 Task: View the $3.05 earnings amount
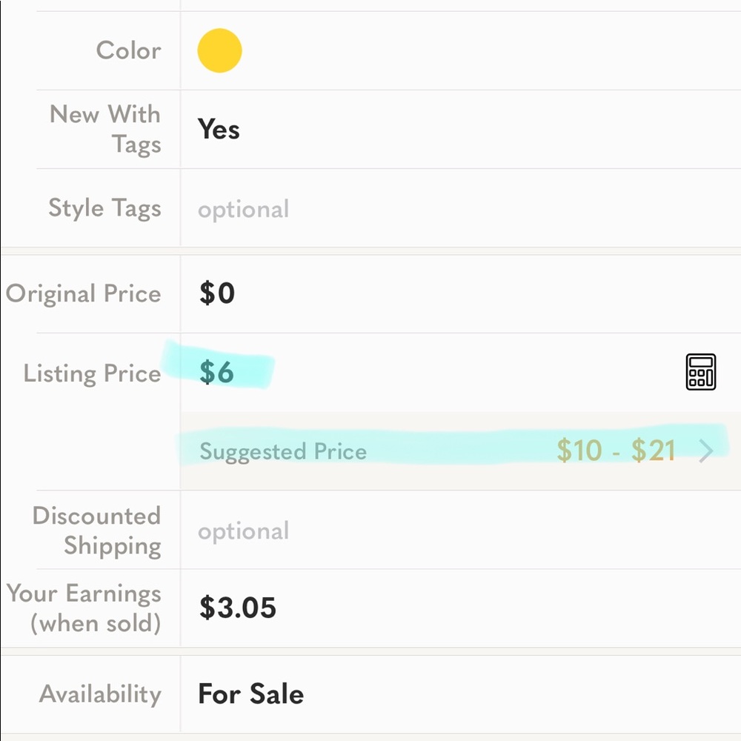(x=238, y=608)
